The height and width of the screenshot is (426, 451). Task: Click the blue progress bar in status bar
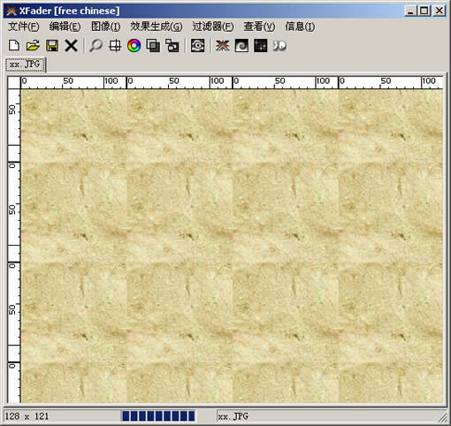(158, 416)
